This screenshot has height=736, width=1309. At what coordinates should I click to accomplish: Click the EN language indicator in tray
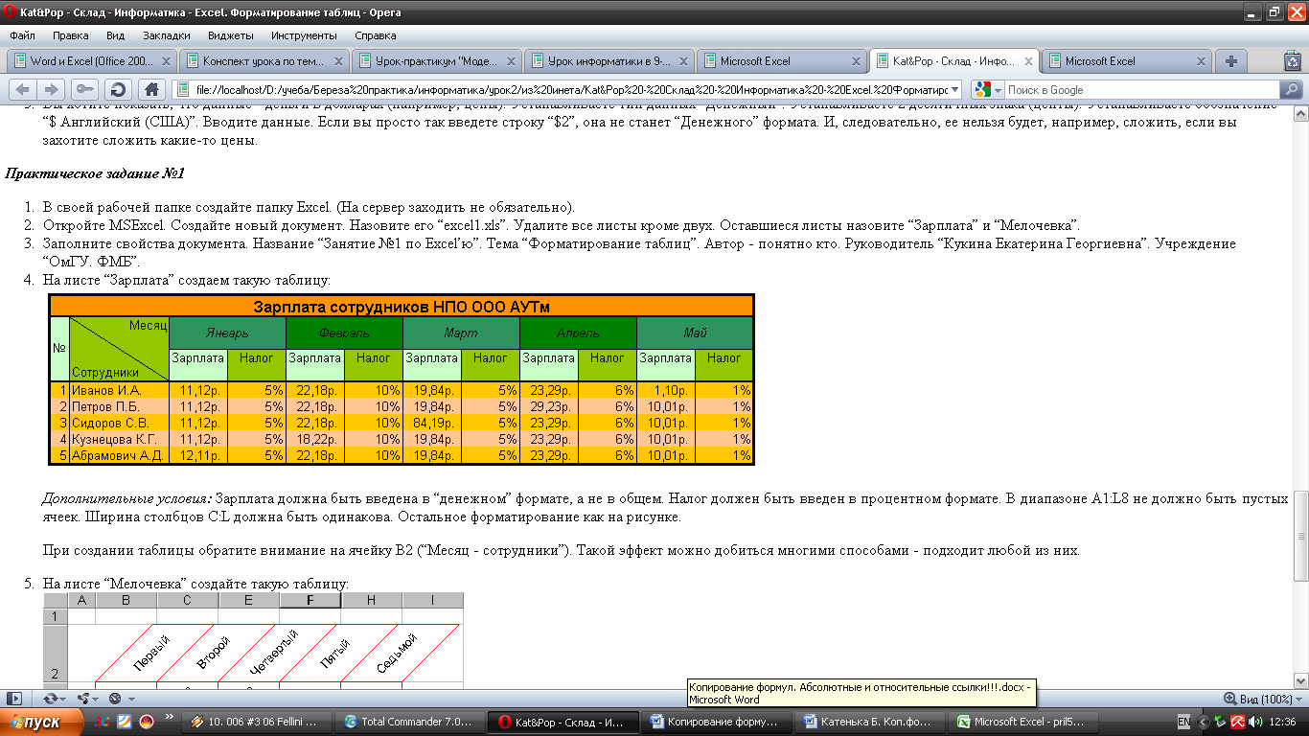click(1183, 722)
